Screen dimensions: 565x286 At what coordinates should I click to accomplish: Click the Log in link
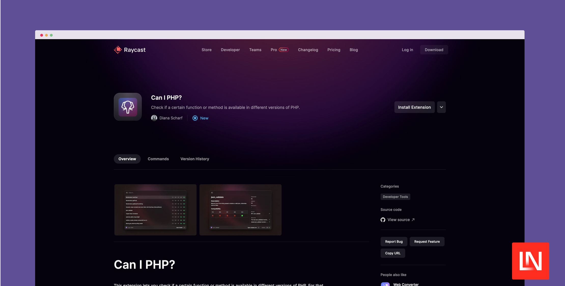[407, 50]
